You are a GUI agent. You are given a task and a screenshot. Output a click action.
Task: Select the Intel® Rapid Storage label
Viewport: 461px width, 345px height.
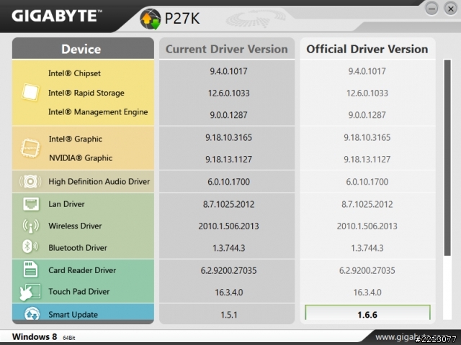point(86,93)
